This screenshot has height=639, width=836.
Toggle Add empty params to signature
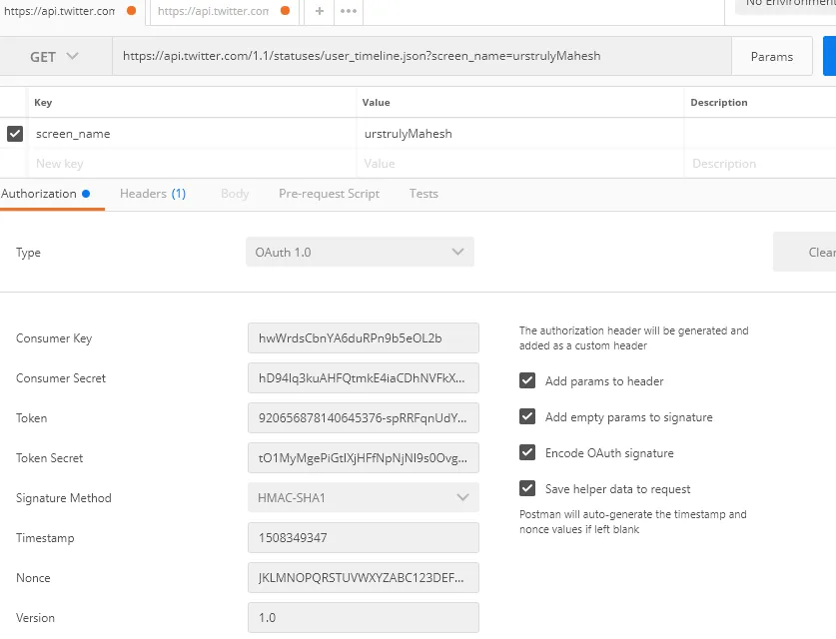pyautogui.click(x=527, y=416)
